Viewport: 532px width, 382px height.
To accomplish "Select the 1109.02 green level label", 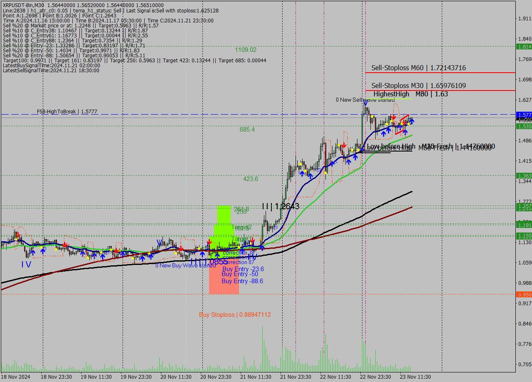I will (246, 50).
